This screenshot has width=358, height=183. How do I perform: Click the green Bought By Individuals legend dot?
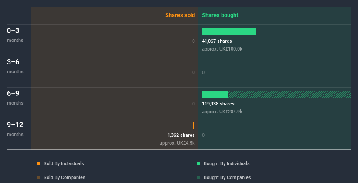coord(198,163)
